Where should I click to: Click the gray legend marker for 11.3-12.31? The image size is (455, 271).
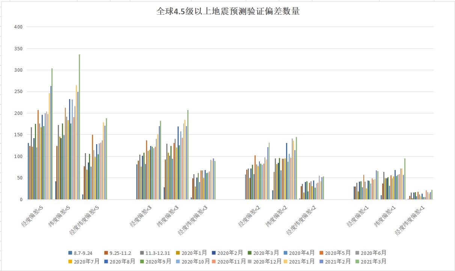coord(142,253)
